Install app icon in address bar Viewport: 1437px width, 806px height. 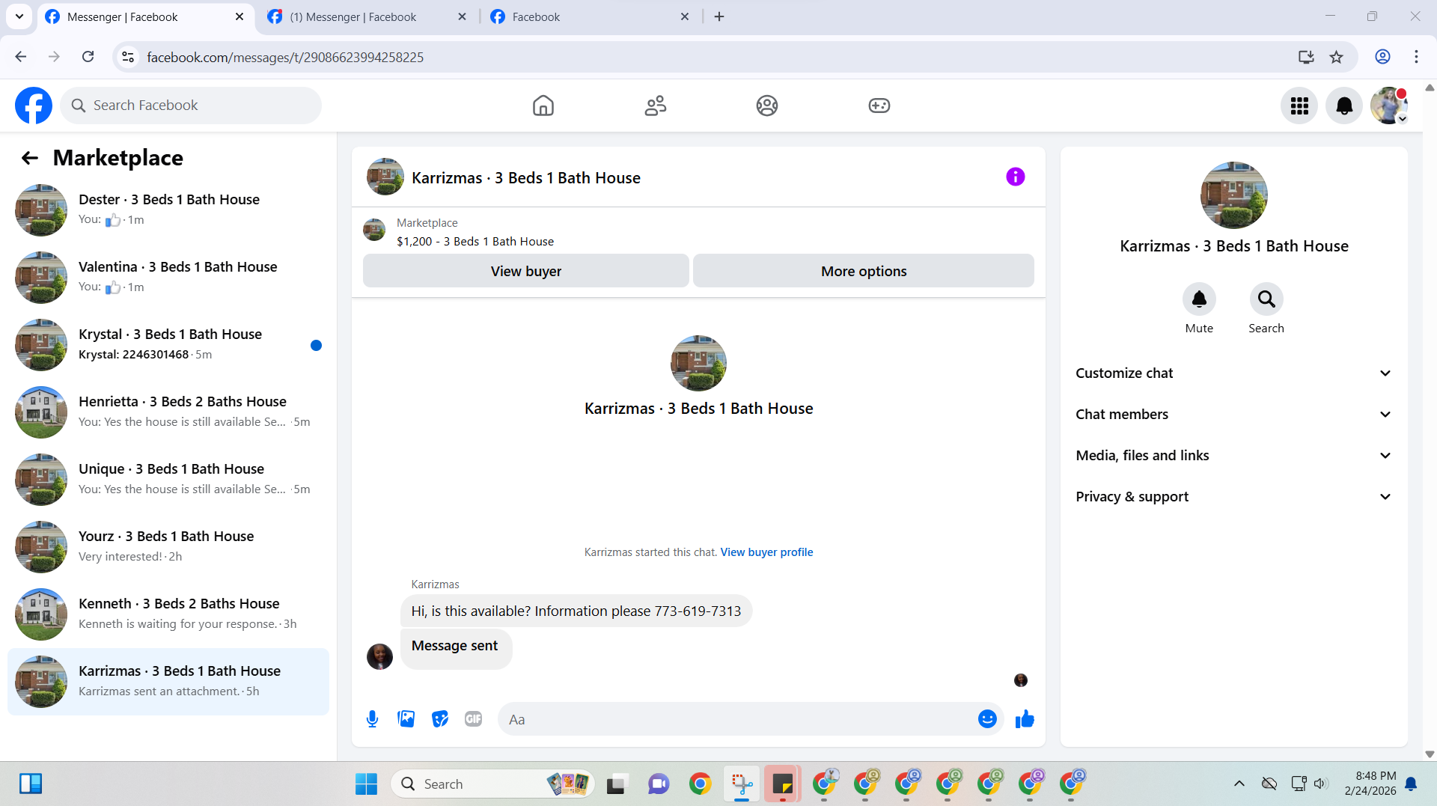(x=1306, y=57)
